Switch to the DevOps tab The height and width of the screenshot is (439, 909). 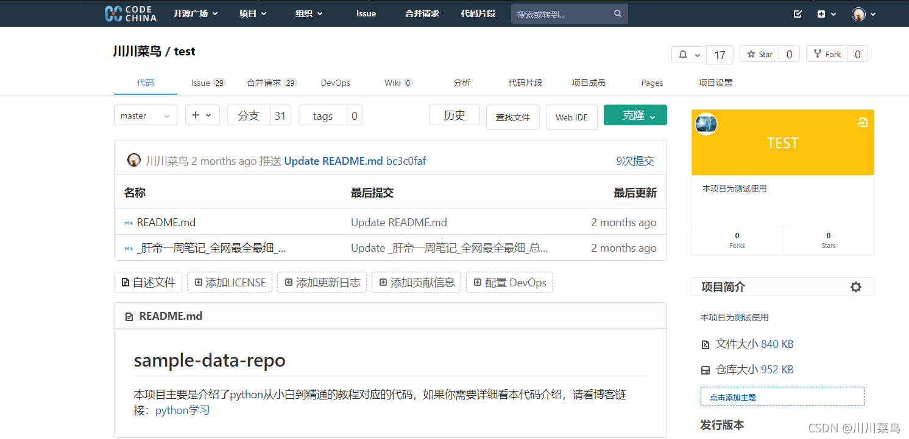coord(336,83)
